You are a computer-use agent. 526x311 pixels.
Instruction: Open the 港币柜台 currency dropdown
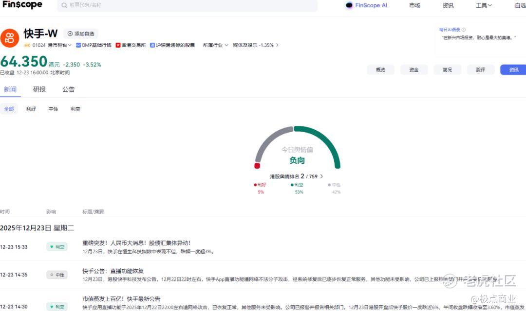pos(59,45)
